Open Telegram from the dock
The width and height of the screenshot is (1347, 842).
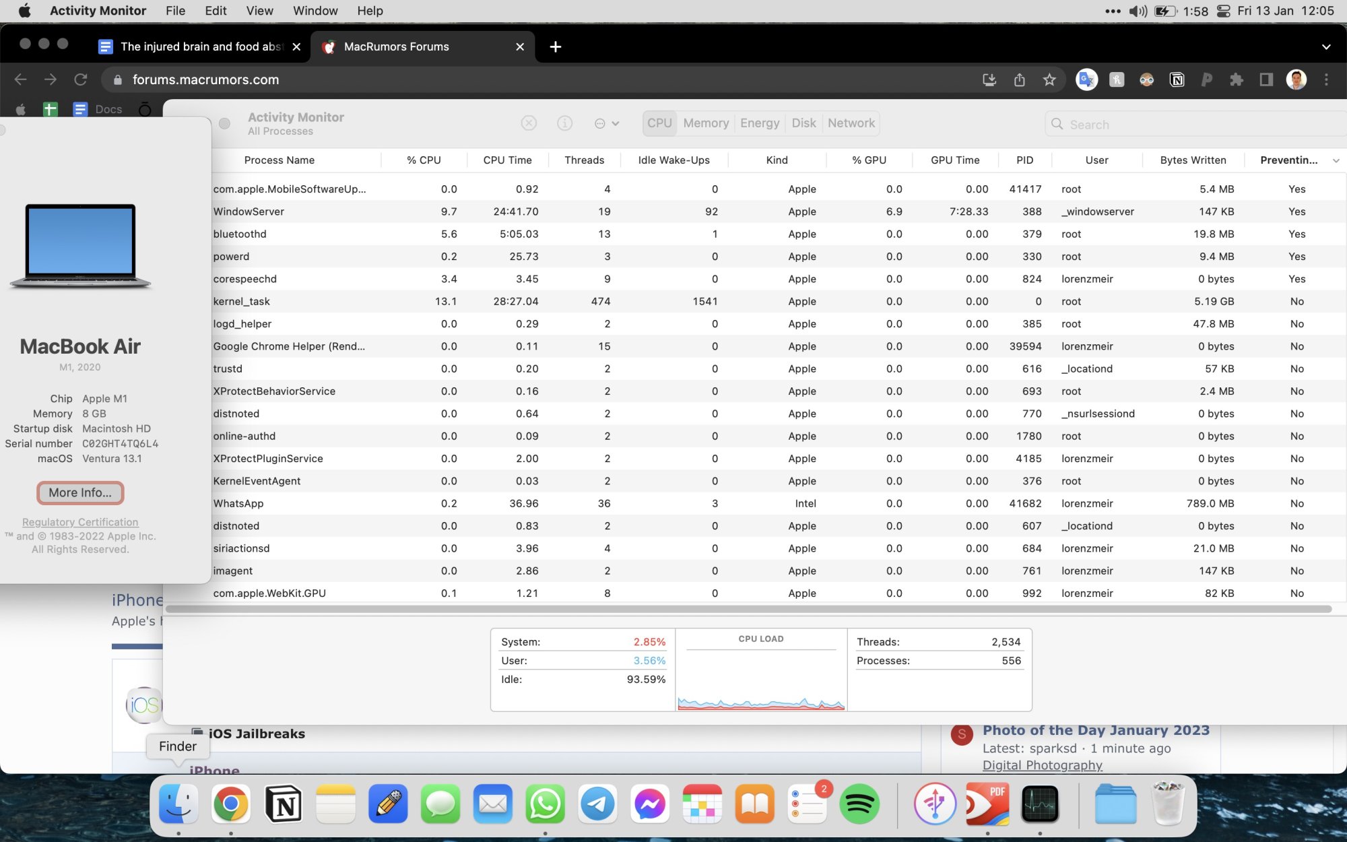click(597, 804)
